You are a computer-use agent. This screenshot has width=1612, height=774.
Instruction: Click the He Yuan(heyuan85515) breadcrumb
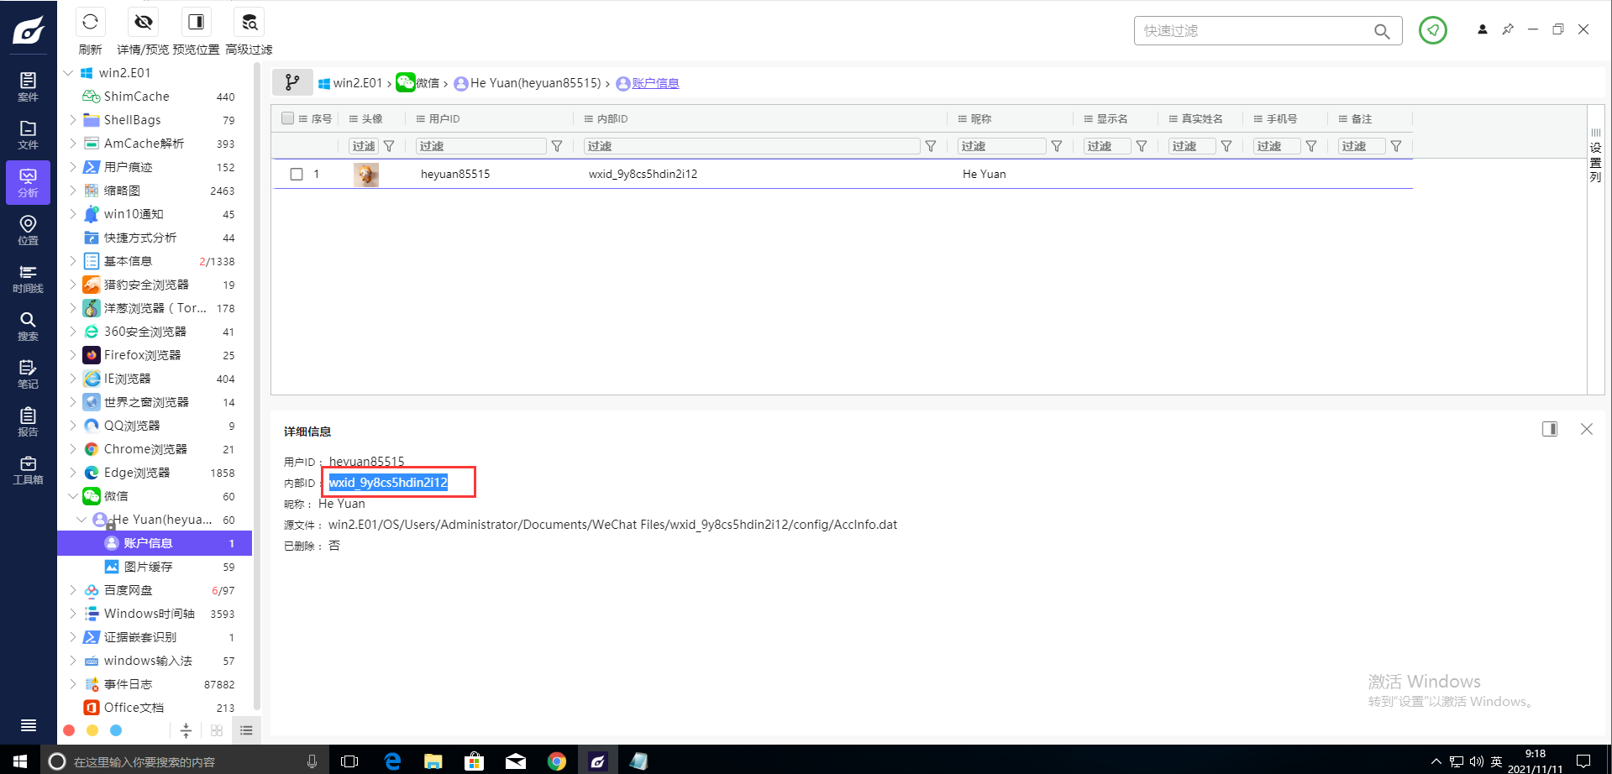tap(528, 83)
